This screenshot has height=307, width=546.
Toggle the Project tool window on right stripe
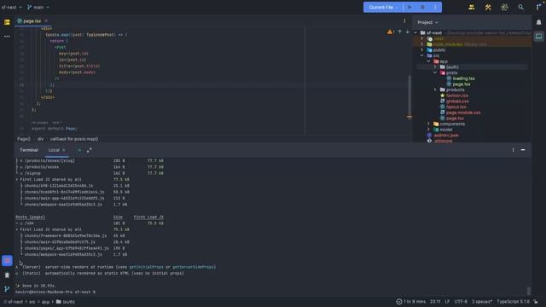[538, 36]
